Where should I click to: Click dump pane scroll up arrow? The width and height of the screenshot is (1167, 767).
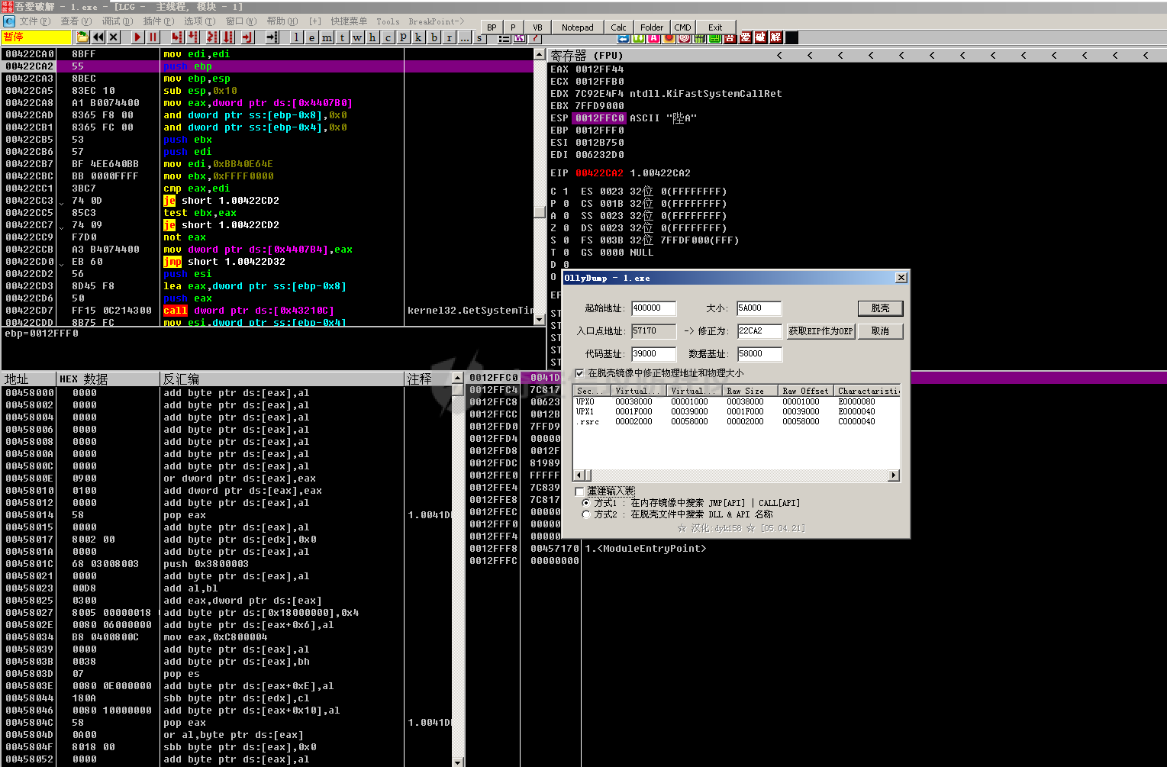point(458,378)
